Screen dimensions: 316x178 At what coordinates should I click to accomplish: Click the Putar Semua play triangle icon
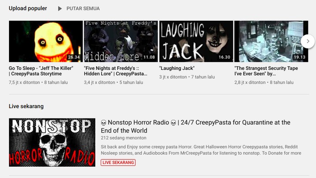tap(60, 9)
